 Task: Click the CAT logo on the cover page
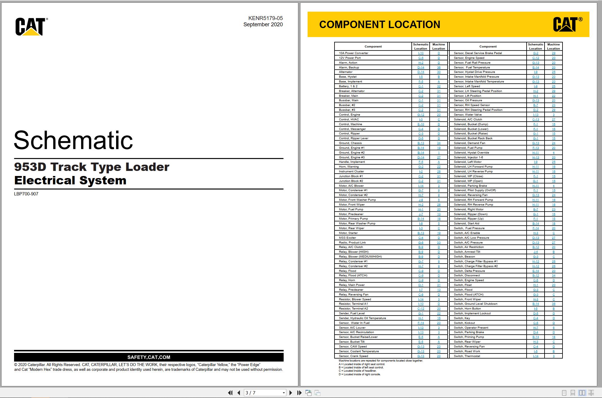coord(31,26)
